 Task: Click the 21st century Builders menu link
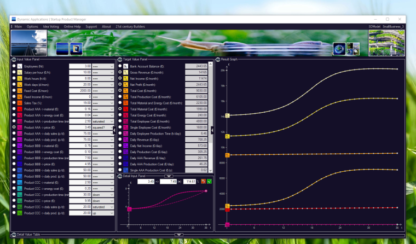click(130, 26)
